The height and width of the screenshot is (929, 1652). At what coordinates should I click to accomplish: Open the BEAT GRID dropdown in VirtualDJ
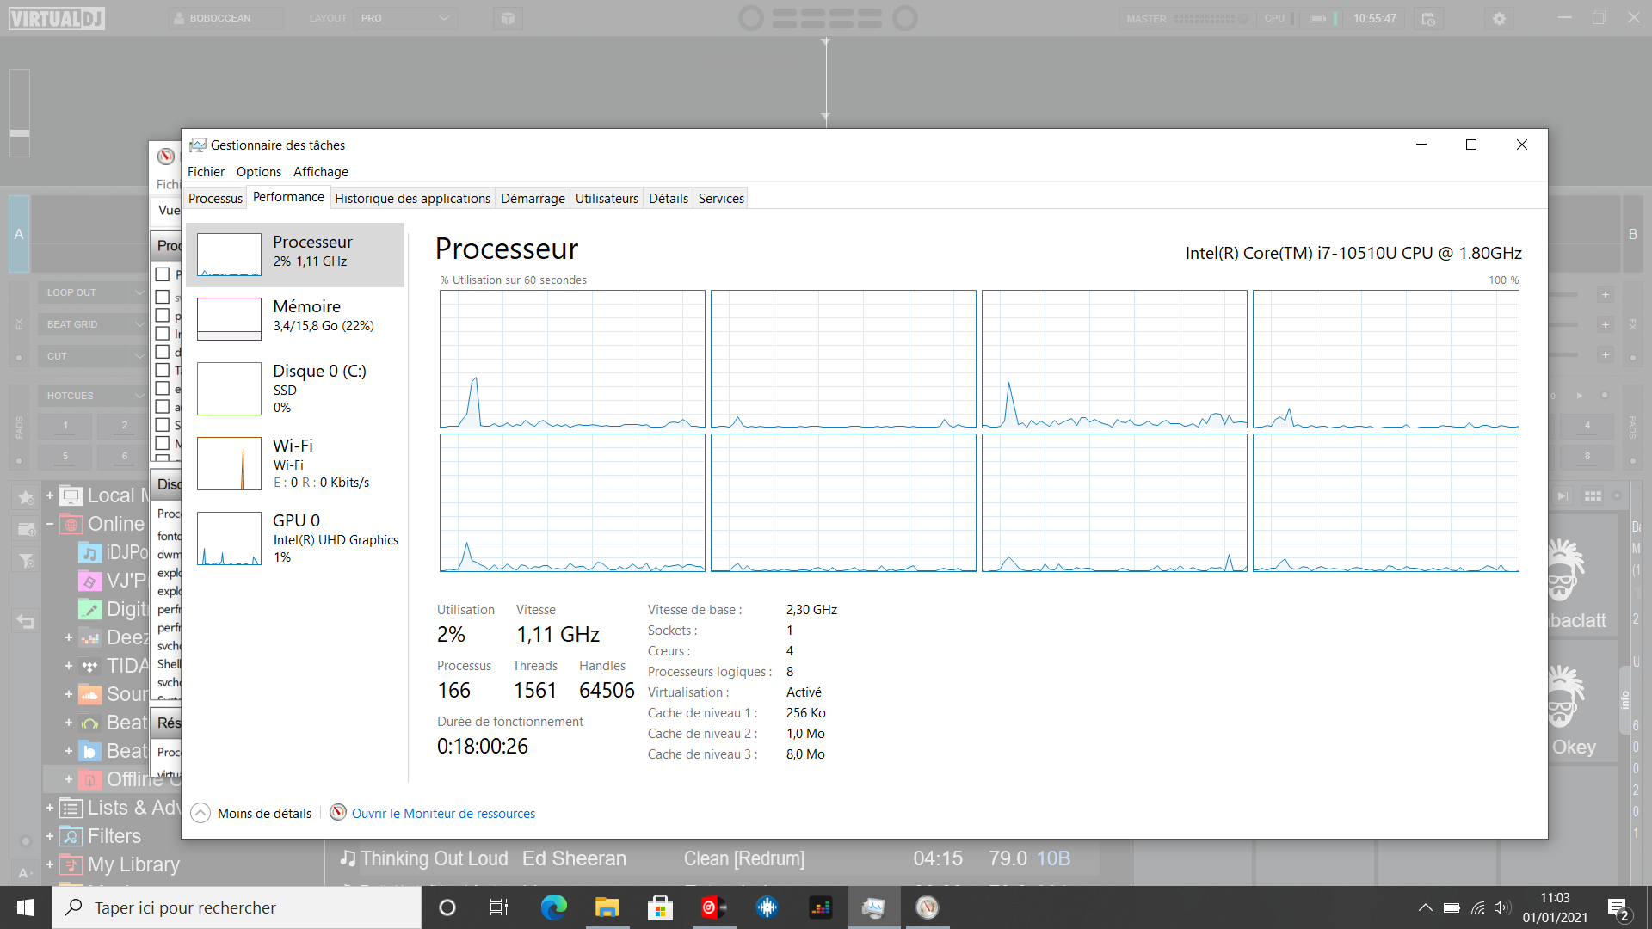(92, 324)
